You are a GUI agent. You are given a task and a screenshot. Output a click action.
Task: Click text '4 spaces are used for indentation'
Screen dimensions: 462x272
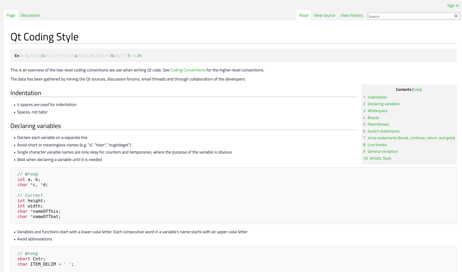coord(47,105)
